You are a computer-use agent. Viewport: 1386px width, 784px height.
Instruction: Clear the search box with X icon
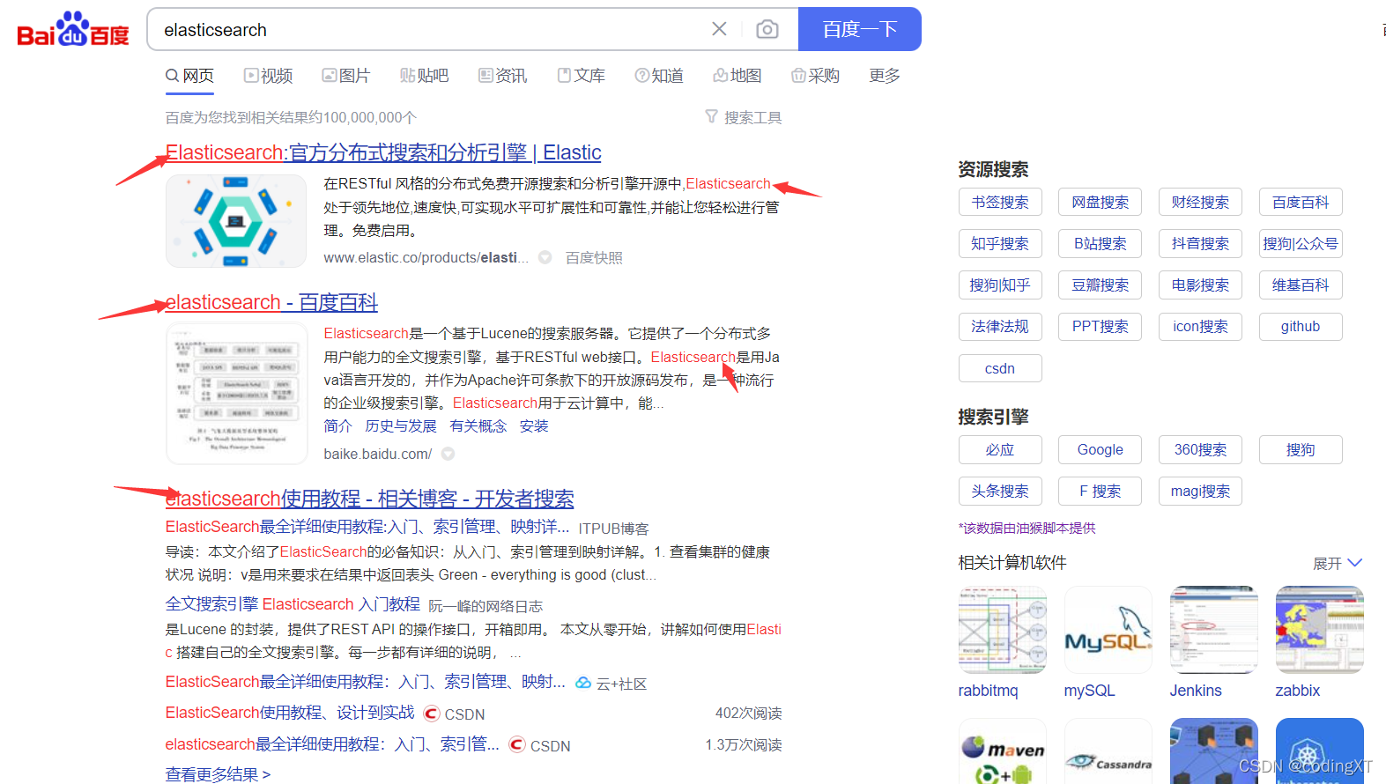[719, 29]
